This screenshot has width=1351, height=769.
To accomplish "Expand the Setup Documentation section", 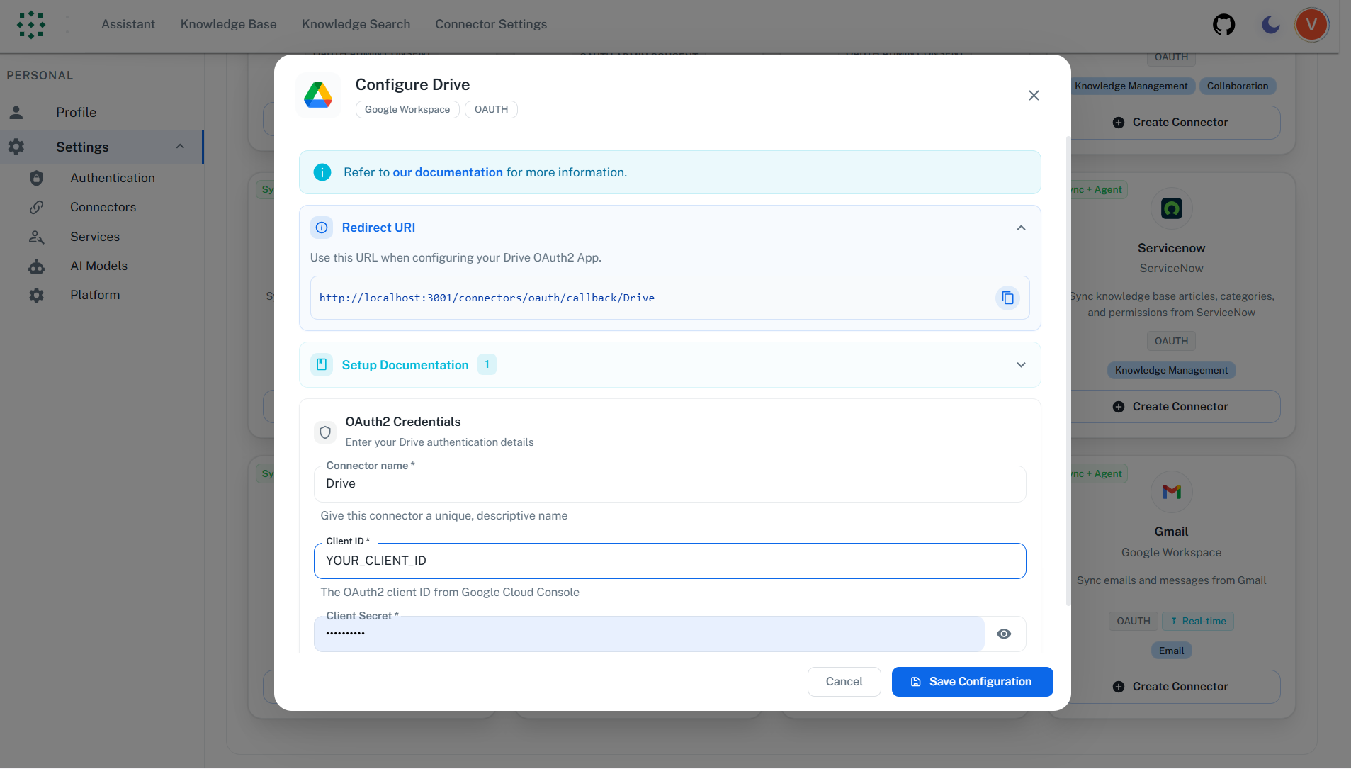I will point(1020,364).
